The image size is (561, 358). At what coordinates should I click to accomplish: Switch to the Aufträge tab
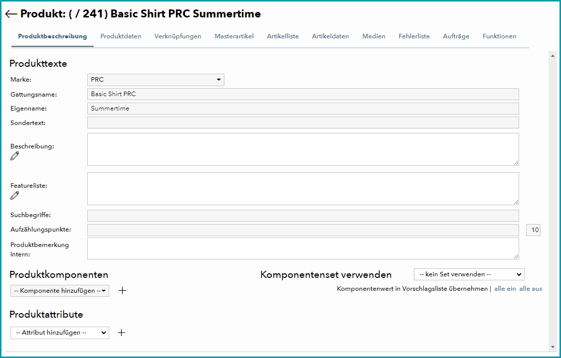(456, 36)
